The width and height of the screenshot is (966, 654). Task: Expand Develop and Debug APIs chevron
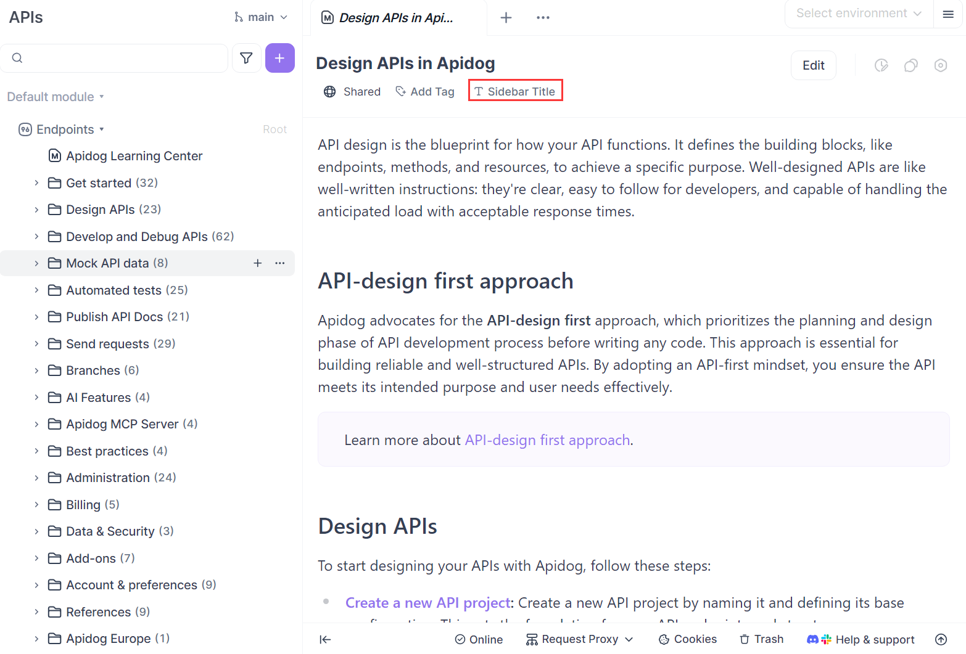36,237
